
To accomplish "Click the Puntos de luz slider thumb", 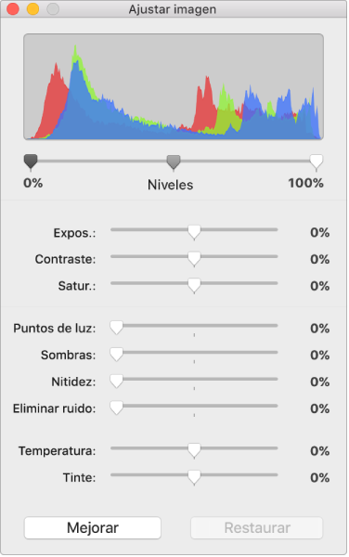I will tap(116, 327).
